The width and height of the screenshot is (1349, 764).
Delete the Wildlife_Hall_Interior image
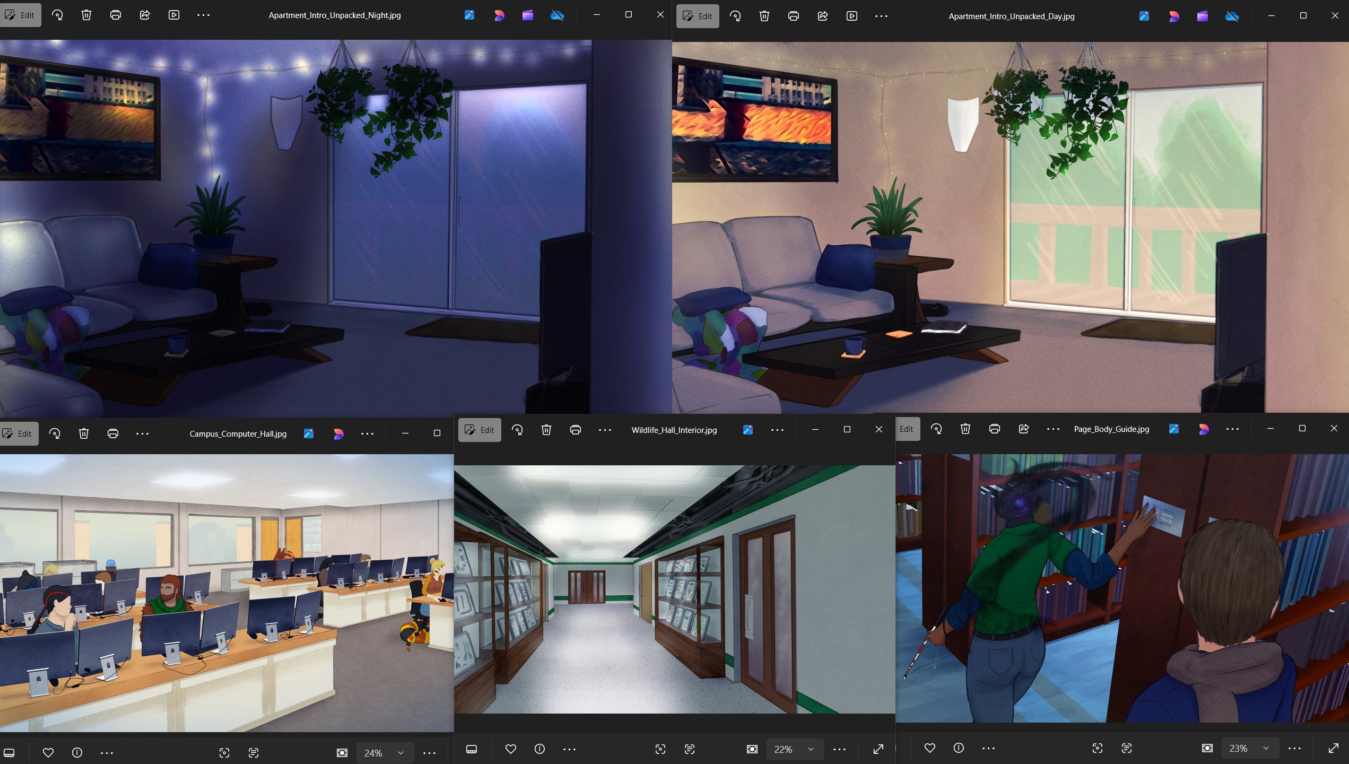(546, 430)
